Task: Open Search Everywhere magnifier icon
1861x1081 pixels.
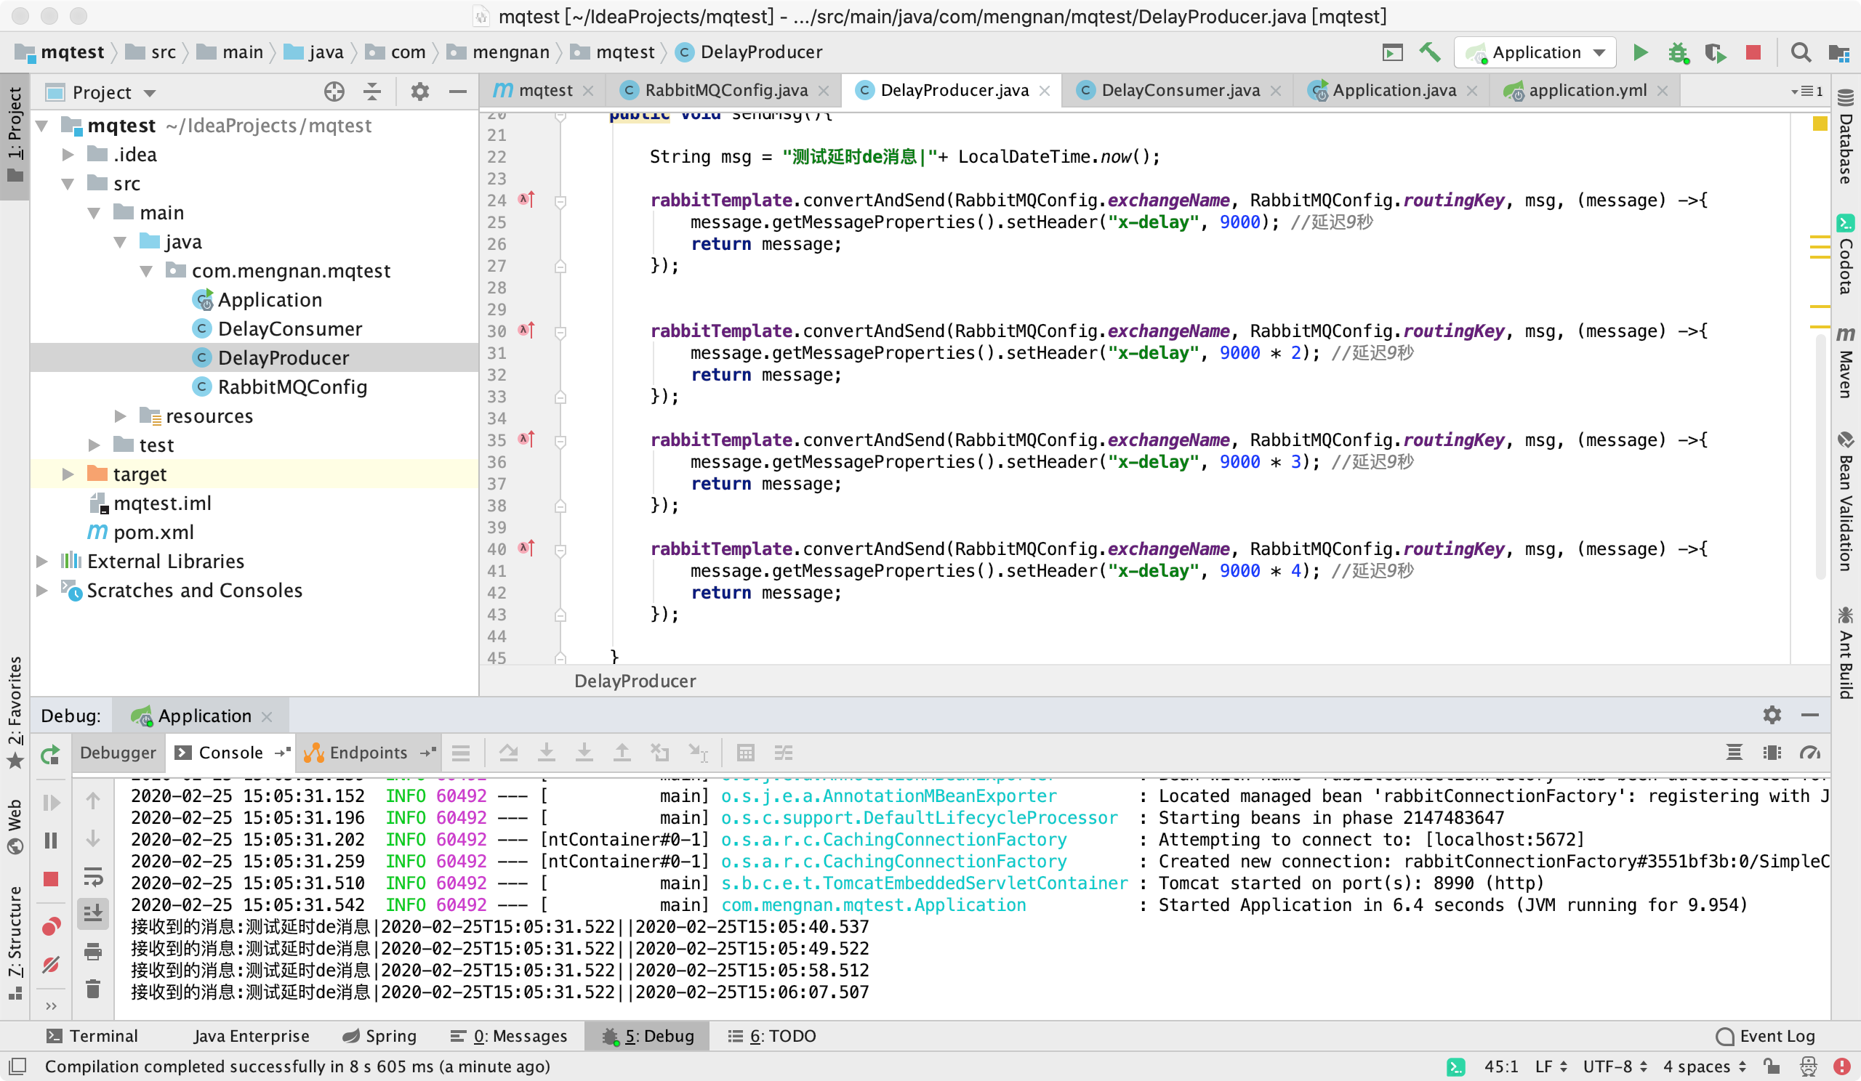Action: pos(1801,52)
